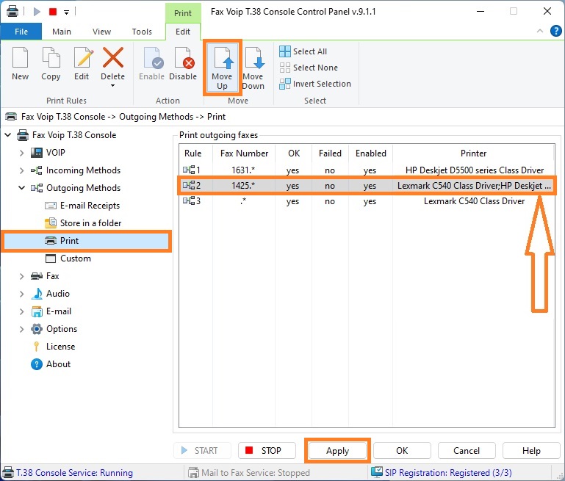Select rule 1 row with 1631.*

click(367, 170)
